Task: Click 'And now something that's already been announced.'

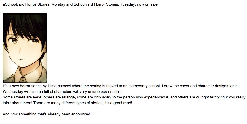Action: (47, 114)
